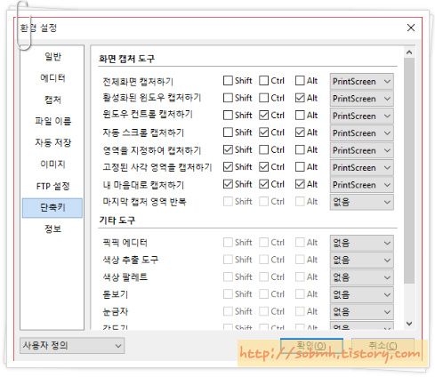
Task: Enable Alt for 전체화면 캡처하기
Action: 300,81
